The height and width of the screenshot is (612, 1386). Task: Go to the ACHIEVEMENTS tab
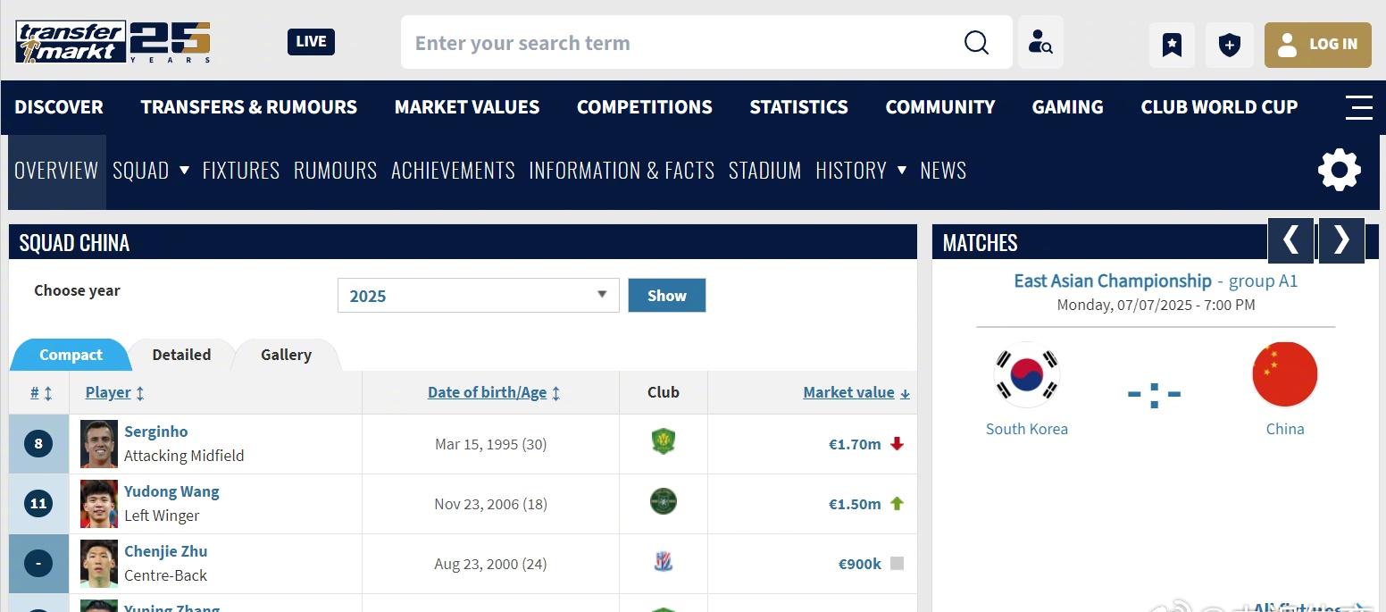(x=453, y=171)
